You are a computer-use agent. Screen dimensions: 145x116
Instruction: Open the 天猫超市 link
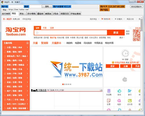[x=56, y=43]
